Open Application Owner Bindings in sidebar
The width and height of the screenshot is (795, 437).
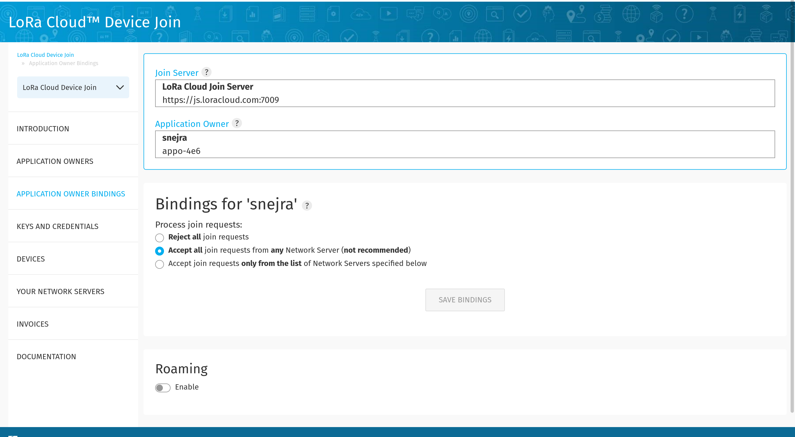pyautogui.click(x=73, y=194)
